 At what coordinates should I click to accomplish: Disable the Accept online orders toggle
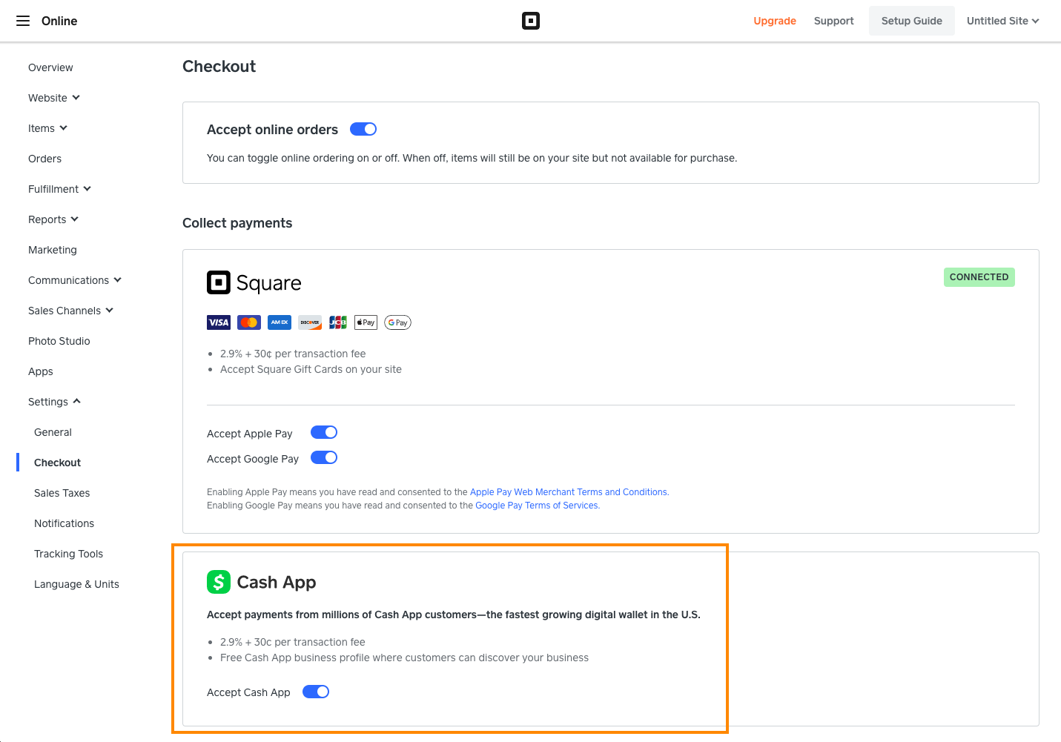(x=363, y=129)
